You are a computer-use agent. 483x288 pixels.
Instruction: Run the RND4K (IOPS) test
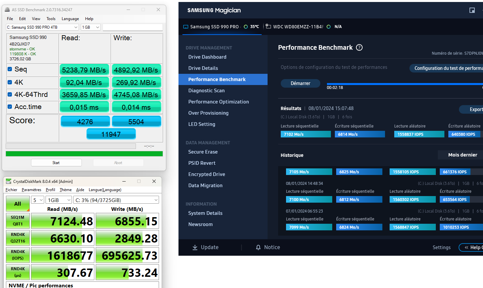[x=18, y=255]
